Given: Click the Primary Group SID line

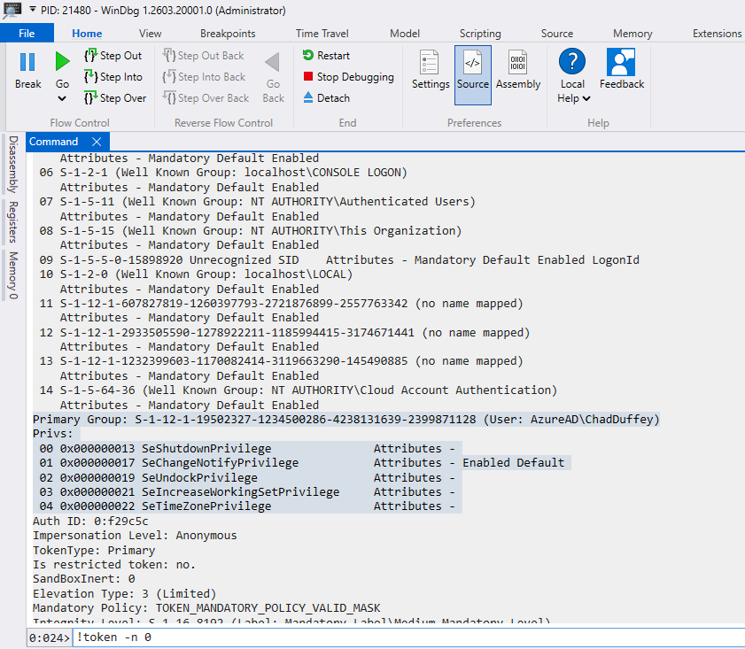Looking at the screenshot, I should [x=345, y=419].
